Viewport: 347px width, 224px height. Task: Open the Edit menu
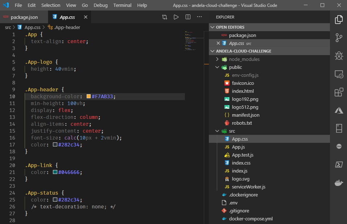pos(32,5)
